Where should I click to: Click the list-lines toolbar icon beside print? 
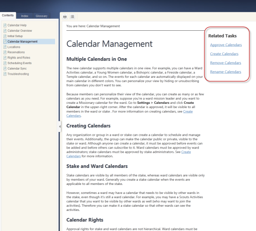pos(73,17)
